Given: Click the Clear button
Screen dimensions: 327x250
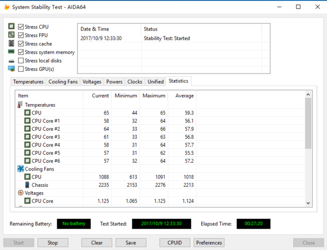Looking at the screenshot, I should [97, 243].
